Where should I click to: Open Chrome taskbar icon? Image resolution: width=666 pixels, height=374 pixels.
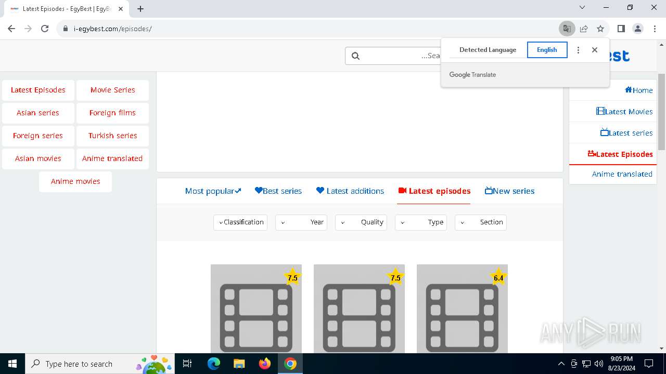(x=290, y=364)
